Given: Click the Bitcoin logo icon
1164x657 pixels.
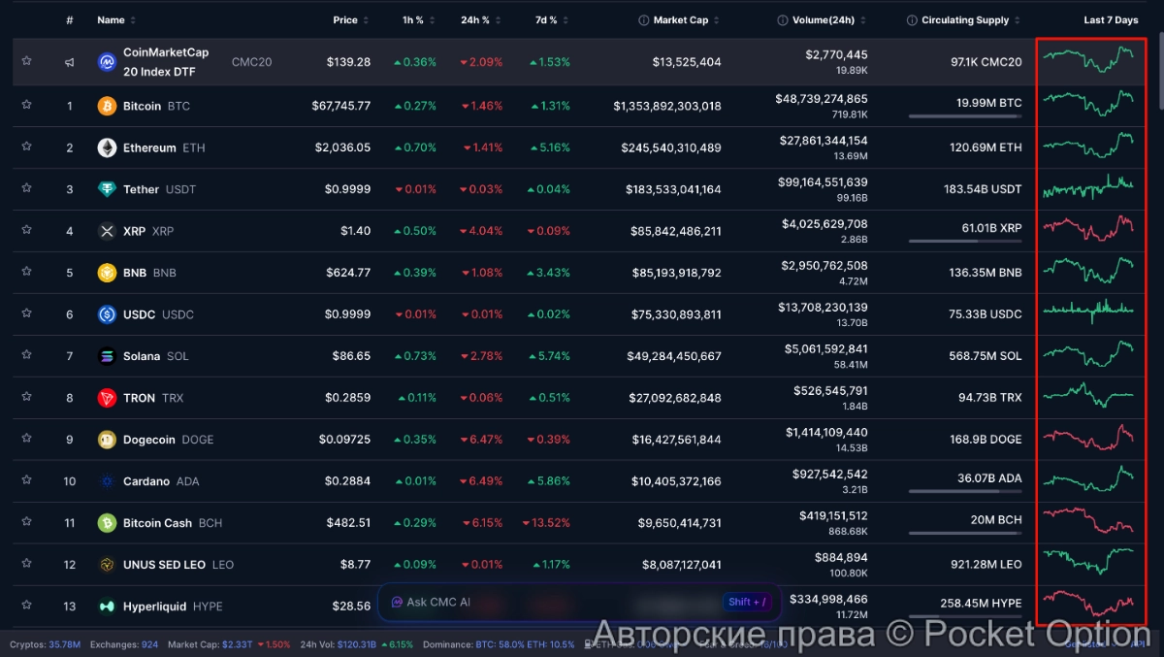Looking at the screenshot, I should click(107, 106).
